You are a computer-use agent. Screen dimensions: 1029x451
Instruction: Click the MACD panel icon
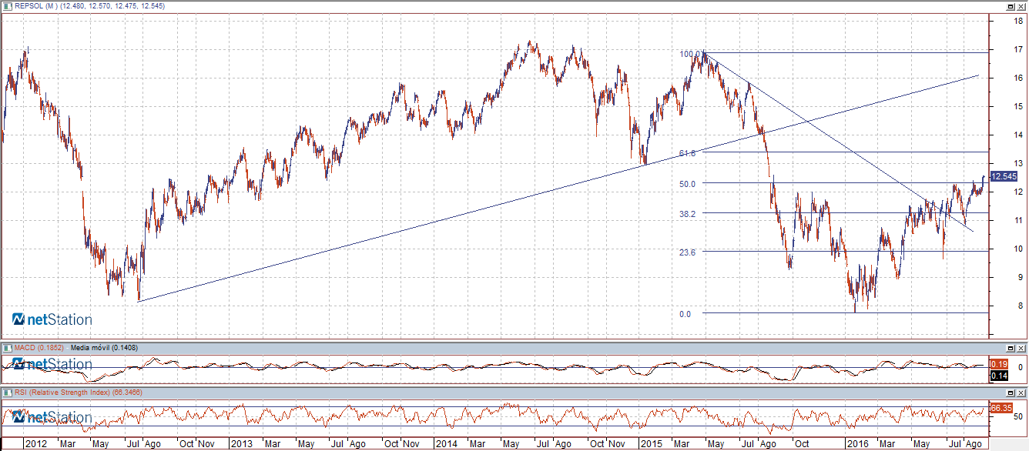pos(7,350)
